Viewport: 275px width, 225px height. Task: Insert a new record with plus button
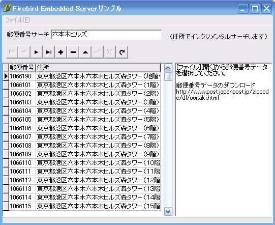click(x=61, y=52)
